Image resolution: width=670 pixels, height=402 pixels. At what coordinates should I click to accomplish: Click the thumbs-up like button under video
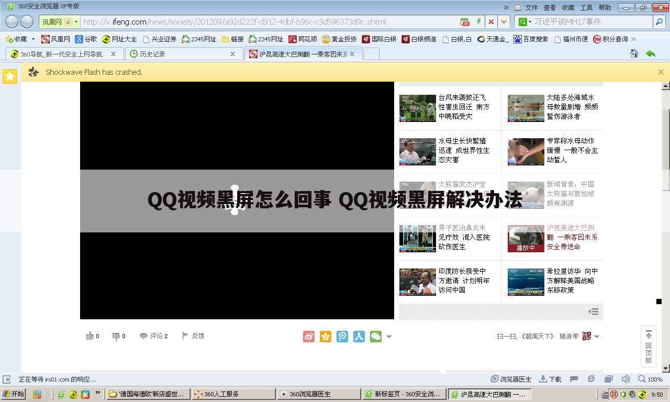coord(90,336)
